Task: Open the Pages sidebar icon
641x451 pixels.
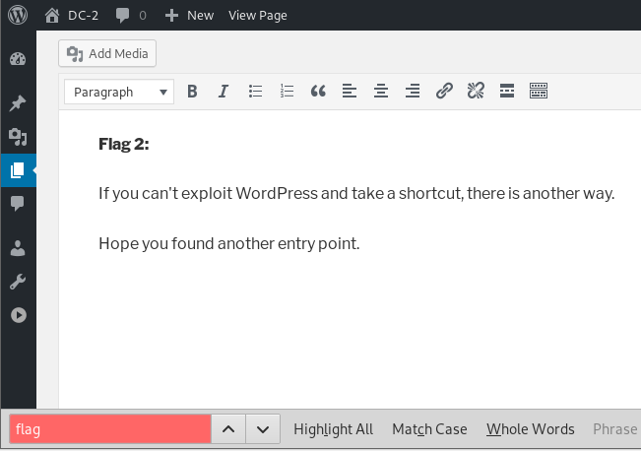Action: [18, 170]
